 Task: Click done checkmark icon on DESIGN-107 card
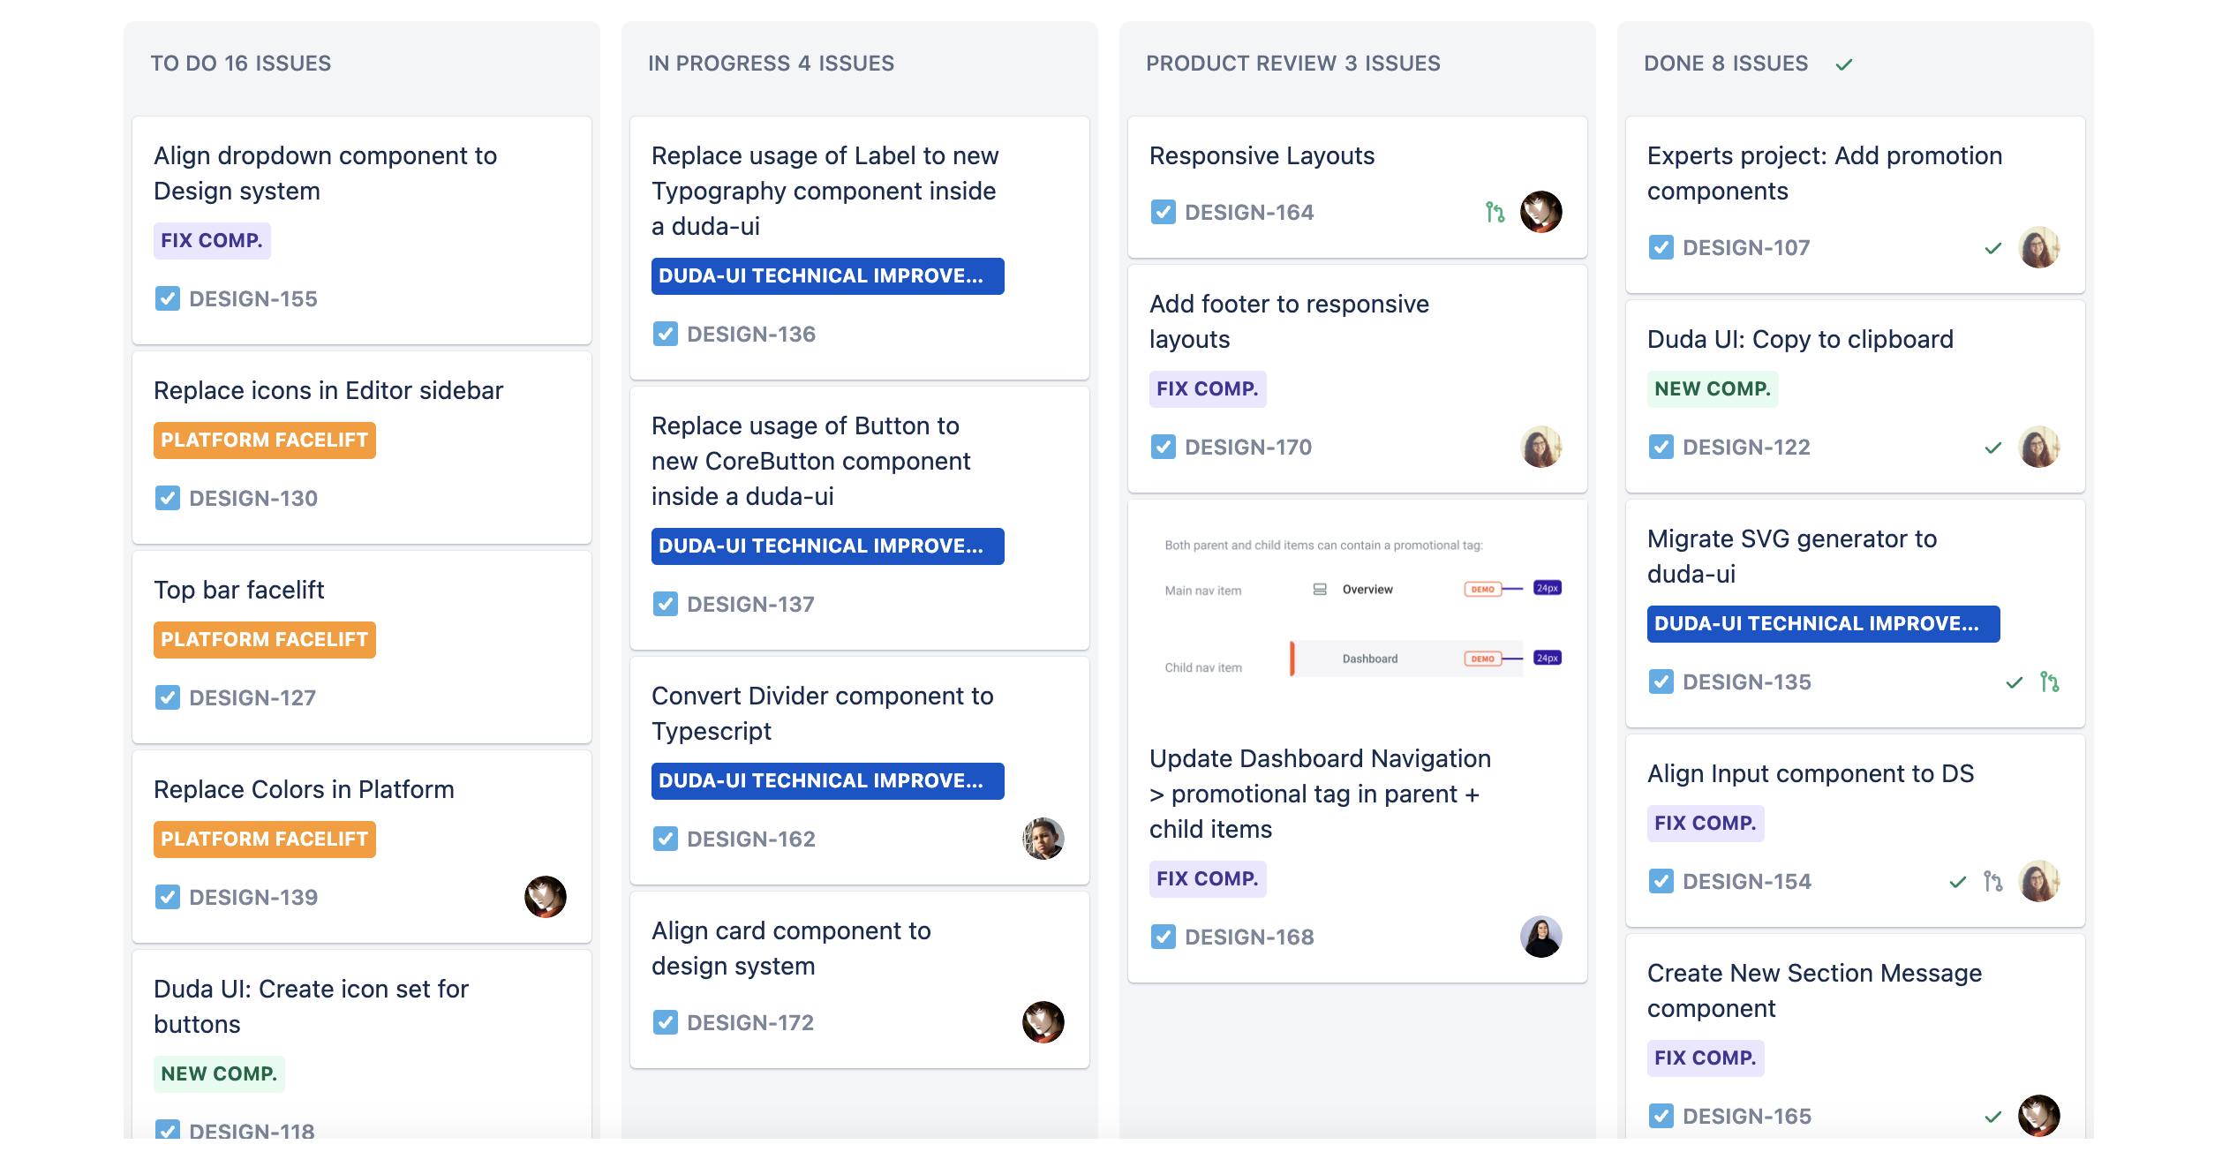pyautogui.click(x=1992, y=248)
